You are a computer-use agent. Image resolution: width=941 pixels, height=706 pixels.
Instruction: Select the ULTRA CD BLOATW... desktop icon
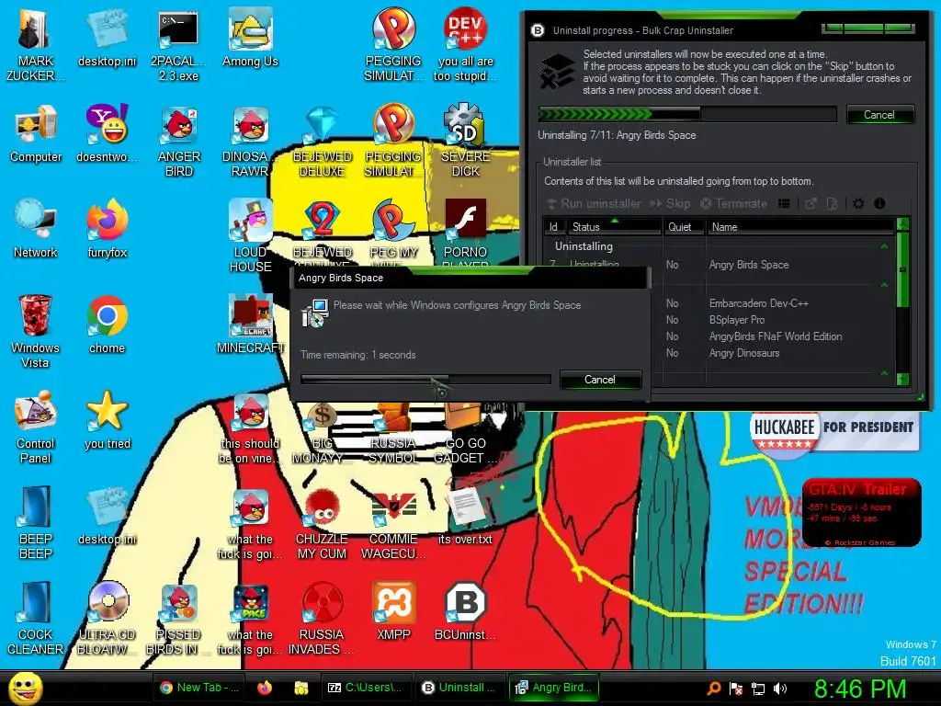[107, 619]
